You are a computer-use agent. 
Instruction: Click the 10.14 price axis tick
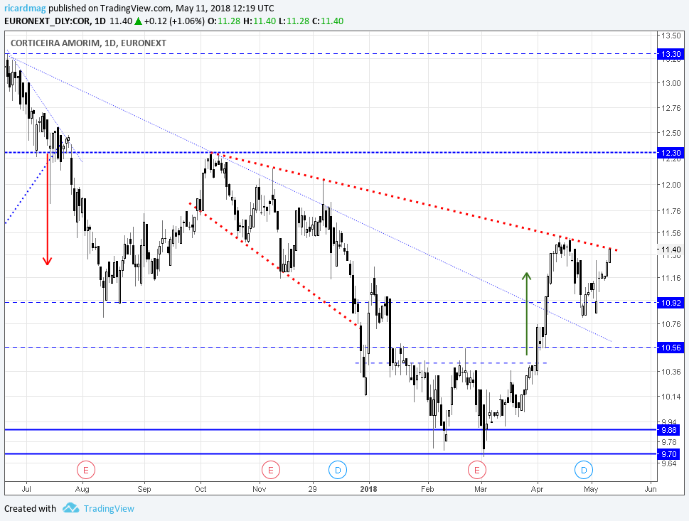click(x=671, y=397)
